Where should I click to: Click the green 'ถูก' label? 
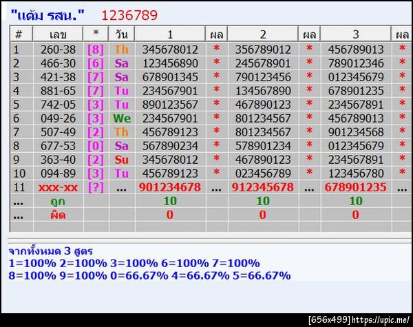click(x=58, y=201)
